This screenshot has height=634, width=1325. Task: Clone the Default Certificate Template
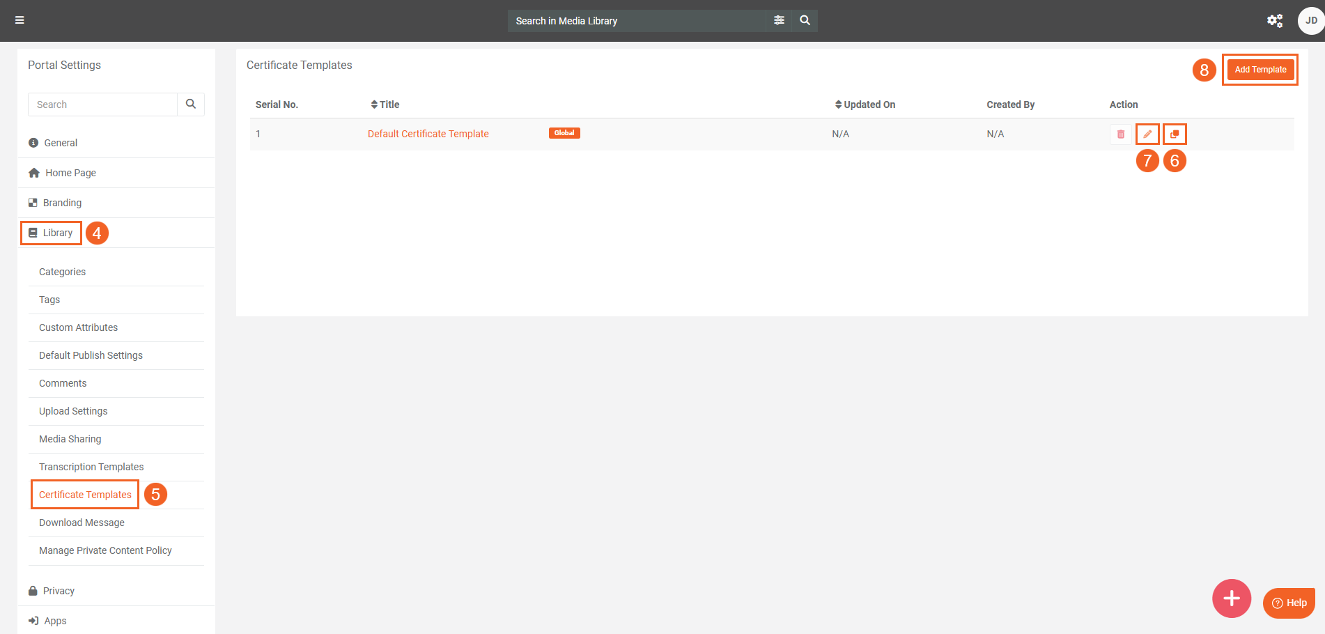1175,134
